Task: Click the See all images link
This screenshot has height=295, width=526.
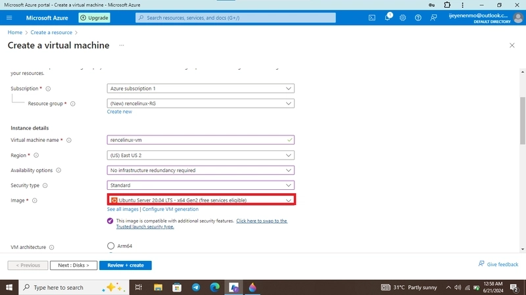Action: tap(122, 209)
